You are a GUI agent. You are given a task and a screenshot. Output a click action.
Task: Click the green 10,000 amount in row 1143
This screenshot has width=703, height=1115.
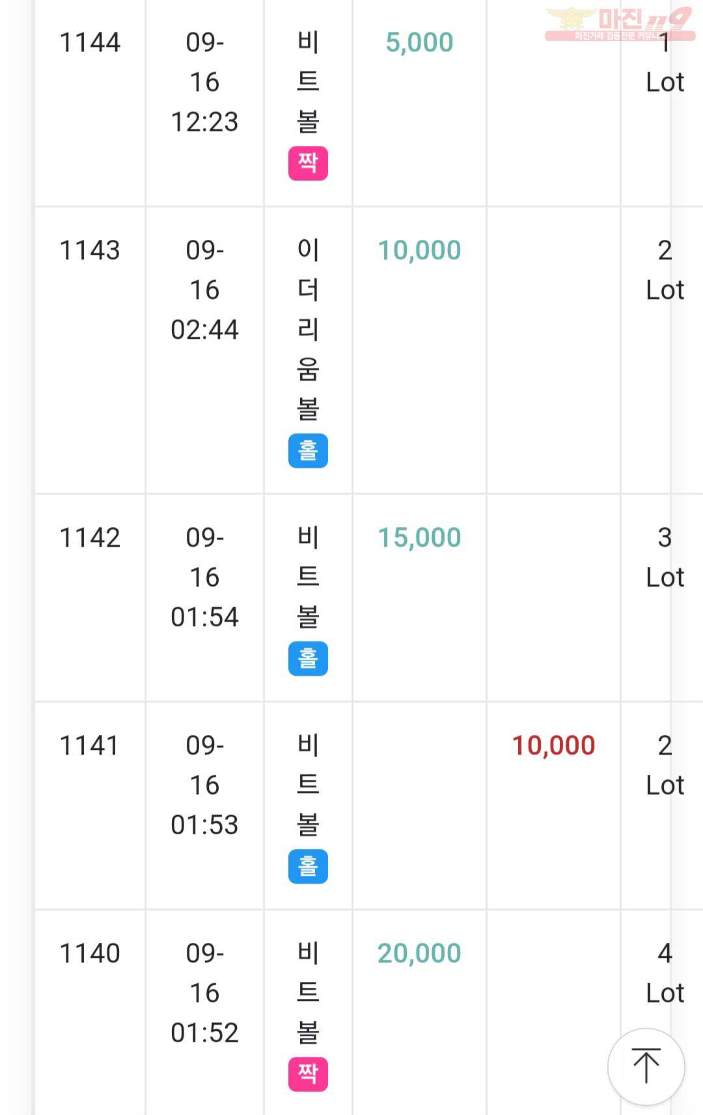point(419,250)
